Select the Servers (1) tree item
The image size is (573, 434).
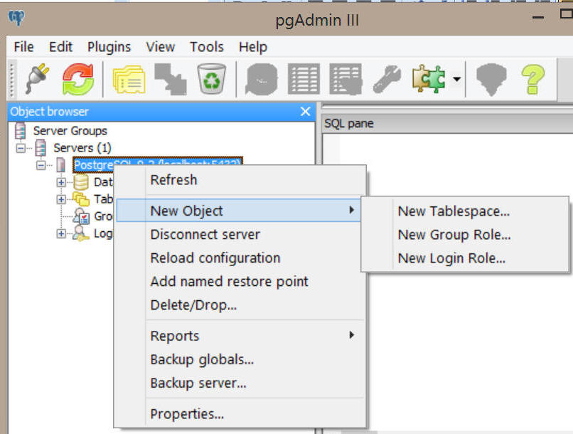82,148
